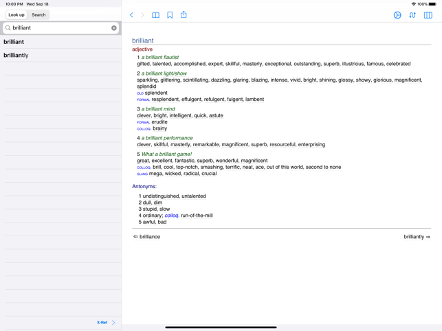Click the X-Ref label
The image size is (442, 331).
(102, 322)
